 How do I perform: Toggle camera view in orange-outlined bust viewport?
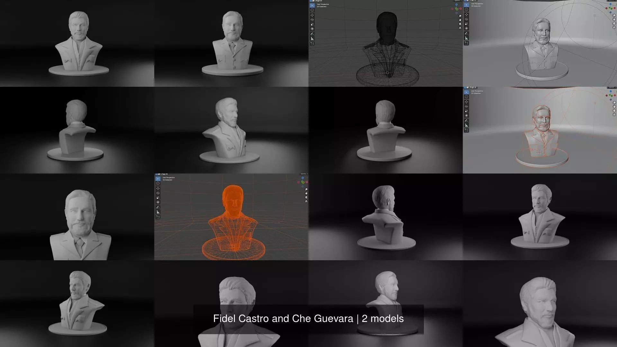614,111
